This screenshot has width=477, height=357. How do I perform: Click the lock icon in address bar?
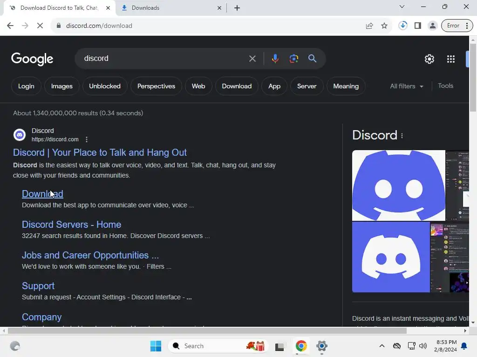[59, 26]
